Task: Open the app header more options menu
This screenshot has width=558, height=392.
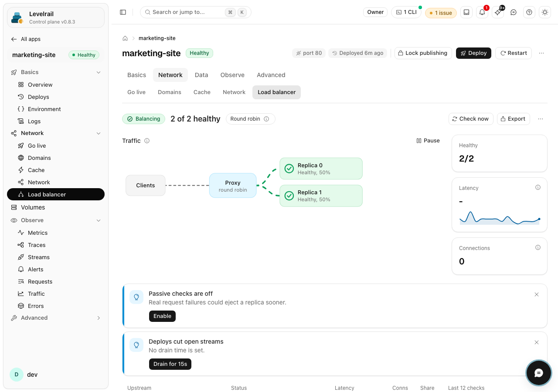Action: (541, 53)
